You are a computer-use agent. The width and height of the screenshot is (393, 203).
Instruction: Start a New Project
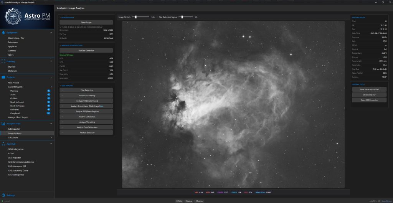click(x=13, y=83)
